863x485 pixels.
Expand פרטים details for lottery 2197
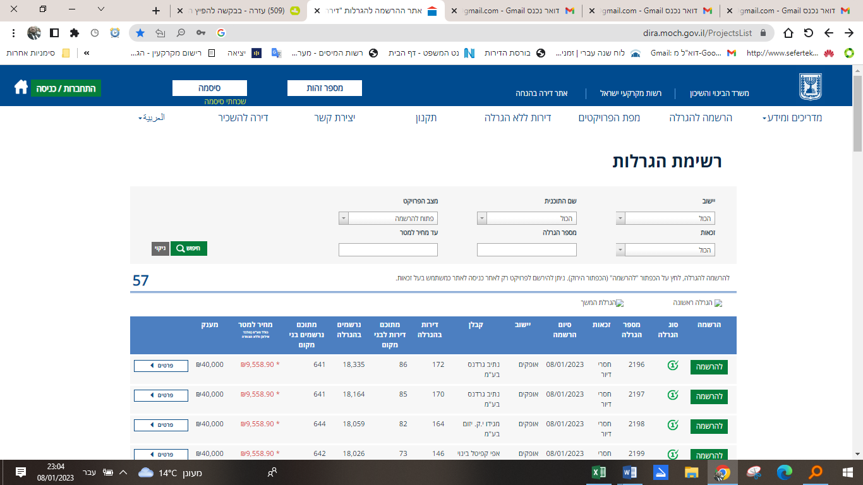pos(161,395)
